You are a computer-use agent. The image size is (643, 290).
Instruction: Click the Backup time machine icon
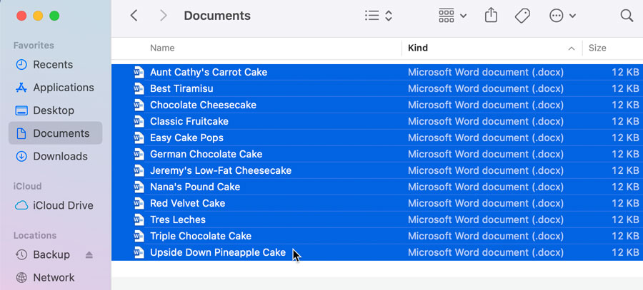[21, 255]
